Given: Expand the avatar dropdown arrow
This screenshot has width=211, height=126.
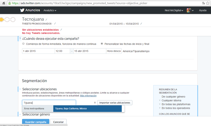Looking at the screenshot, I should coord(193,10).
